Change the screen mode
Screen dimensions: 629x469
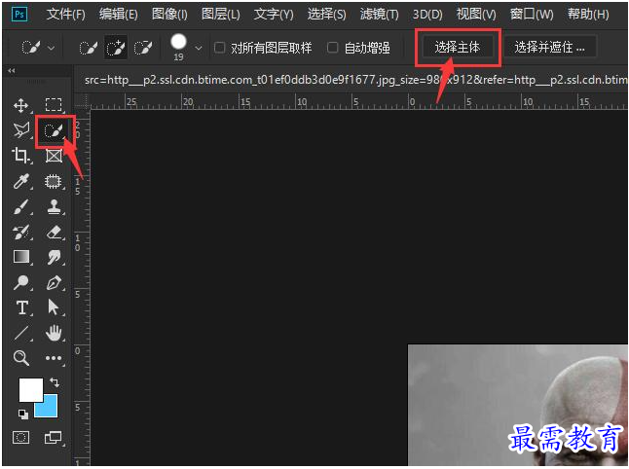53,437
